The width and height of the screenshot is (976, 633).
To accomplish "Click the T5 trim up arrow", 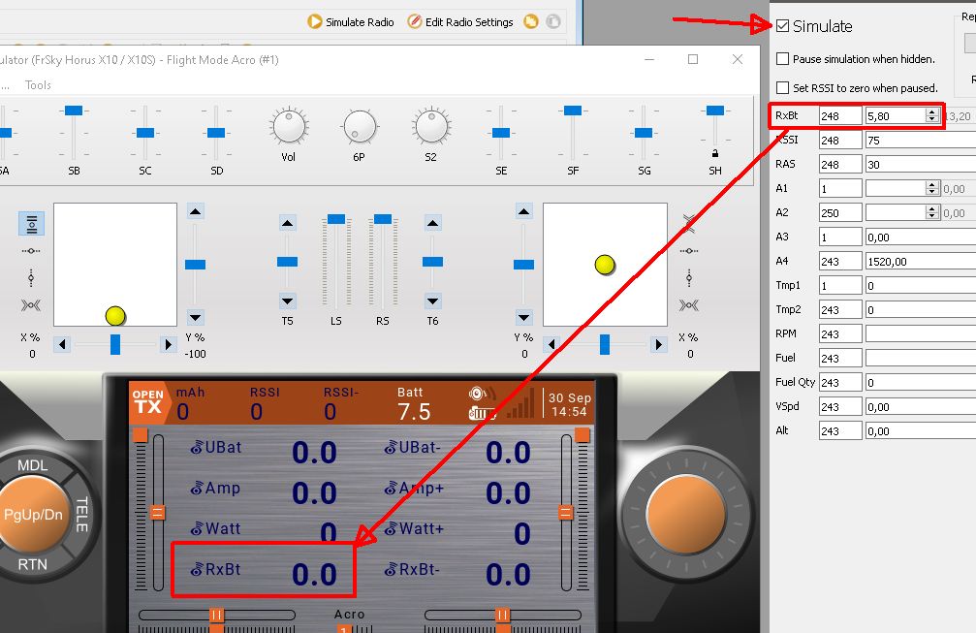I will point(288,223).
